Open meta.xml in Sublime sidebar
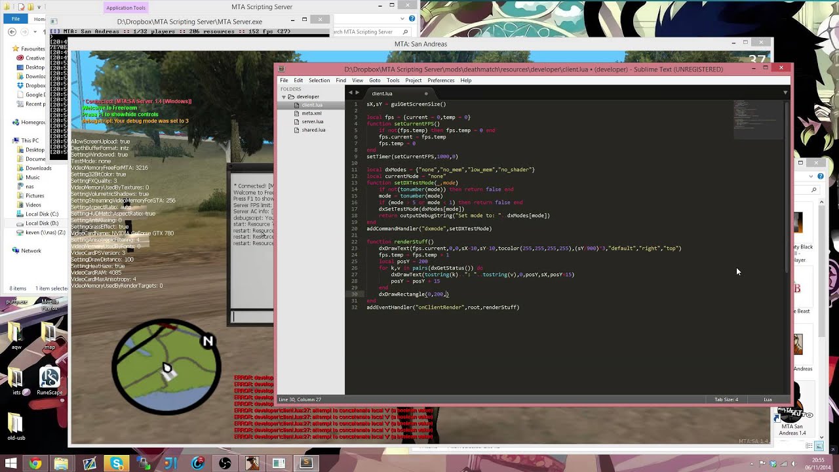Image resolution: width=839 pixels, height=472 pixels. pyautogui.click(x=311, y=113)
